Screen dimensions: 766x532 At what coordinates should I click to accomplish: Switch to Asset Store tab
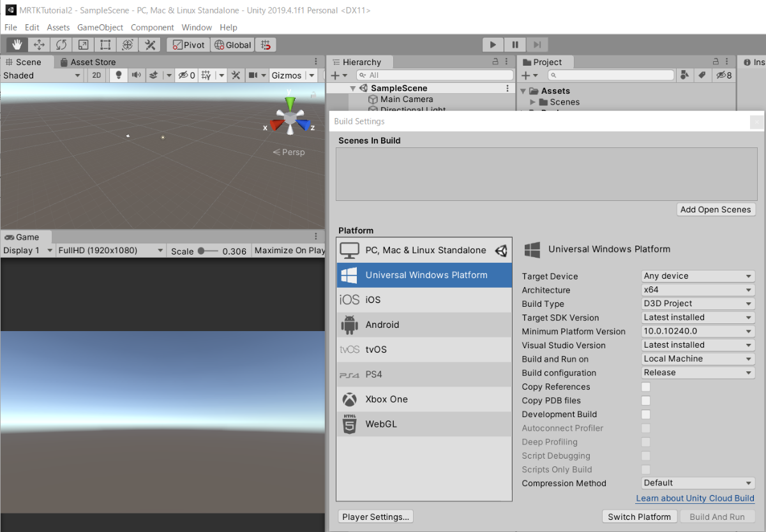pos(88,62)
